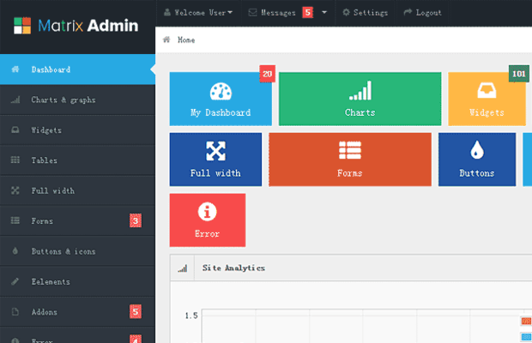Click the Matrix Admin logo
Screen dimensions: 532x343
pyautogui.click(x=76, y=26)
